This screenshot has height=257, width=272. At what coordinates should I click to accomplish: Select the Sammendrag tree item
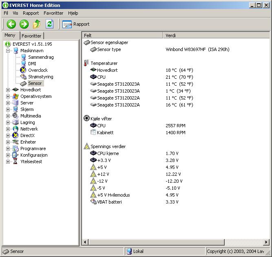pyautogui.click(x=40, y=57)
